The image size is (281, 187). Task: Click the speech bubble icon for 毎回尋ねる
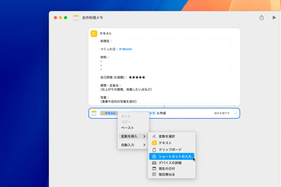(154, 174)
